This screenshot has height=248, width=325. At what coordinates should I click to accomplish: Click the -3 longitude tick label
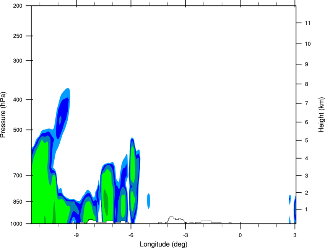pyautogui.click(x=185, y=235)
